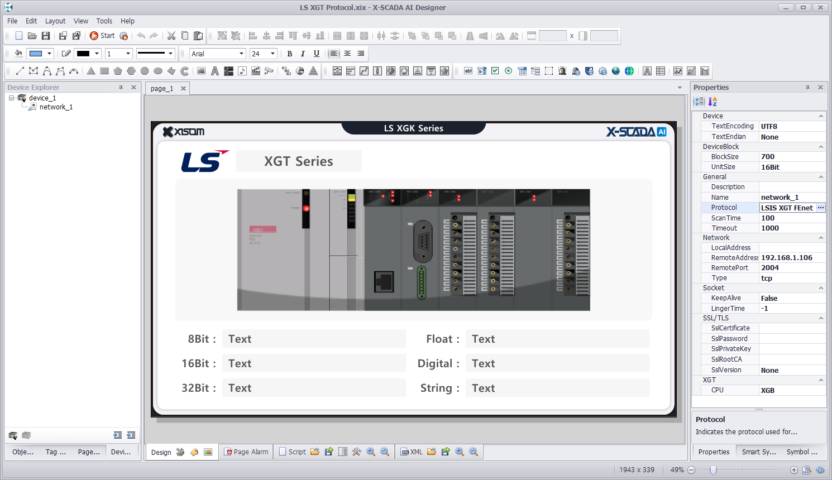This screenshot has width=832, height=480.
Task: Insert a pyramid chart object
Action: click(313, 71)
